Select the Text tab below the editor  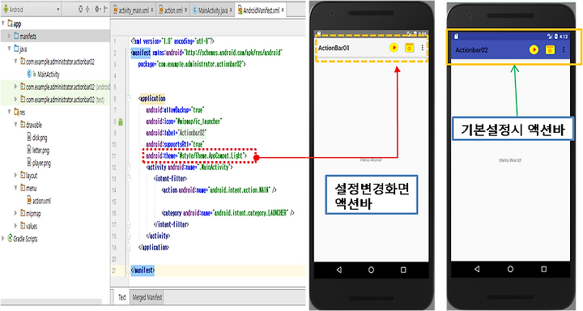coord(121,297)
